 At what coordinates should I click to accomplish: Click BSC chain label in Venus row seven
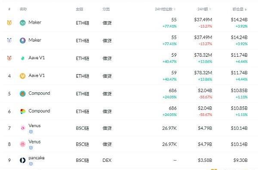coord(82,128)
